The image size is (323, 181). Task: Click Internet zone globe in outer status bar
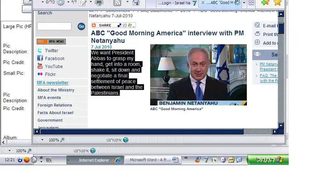pyautogui.click(x=93, y=150)
